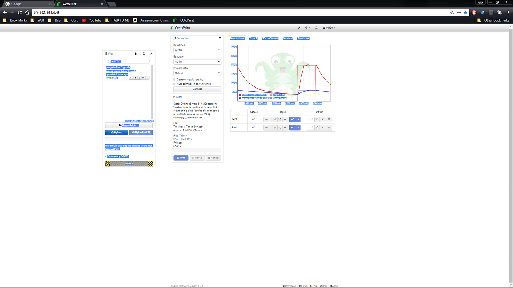Refresh the Files list
This screenshot has width=513, height=288.
[x=144, y=54]
